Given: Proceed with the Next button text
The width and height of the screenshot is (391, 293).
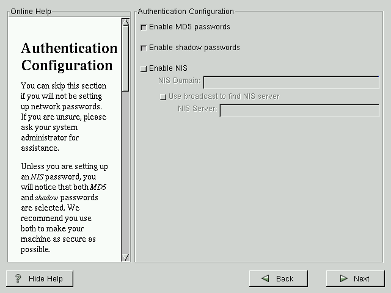Looking at the screenshot, I should 361,279.
